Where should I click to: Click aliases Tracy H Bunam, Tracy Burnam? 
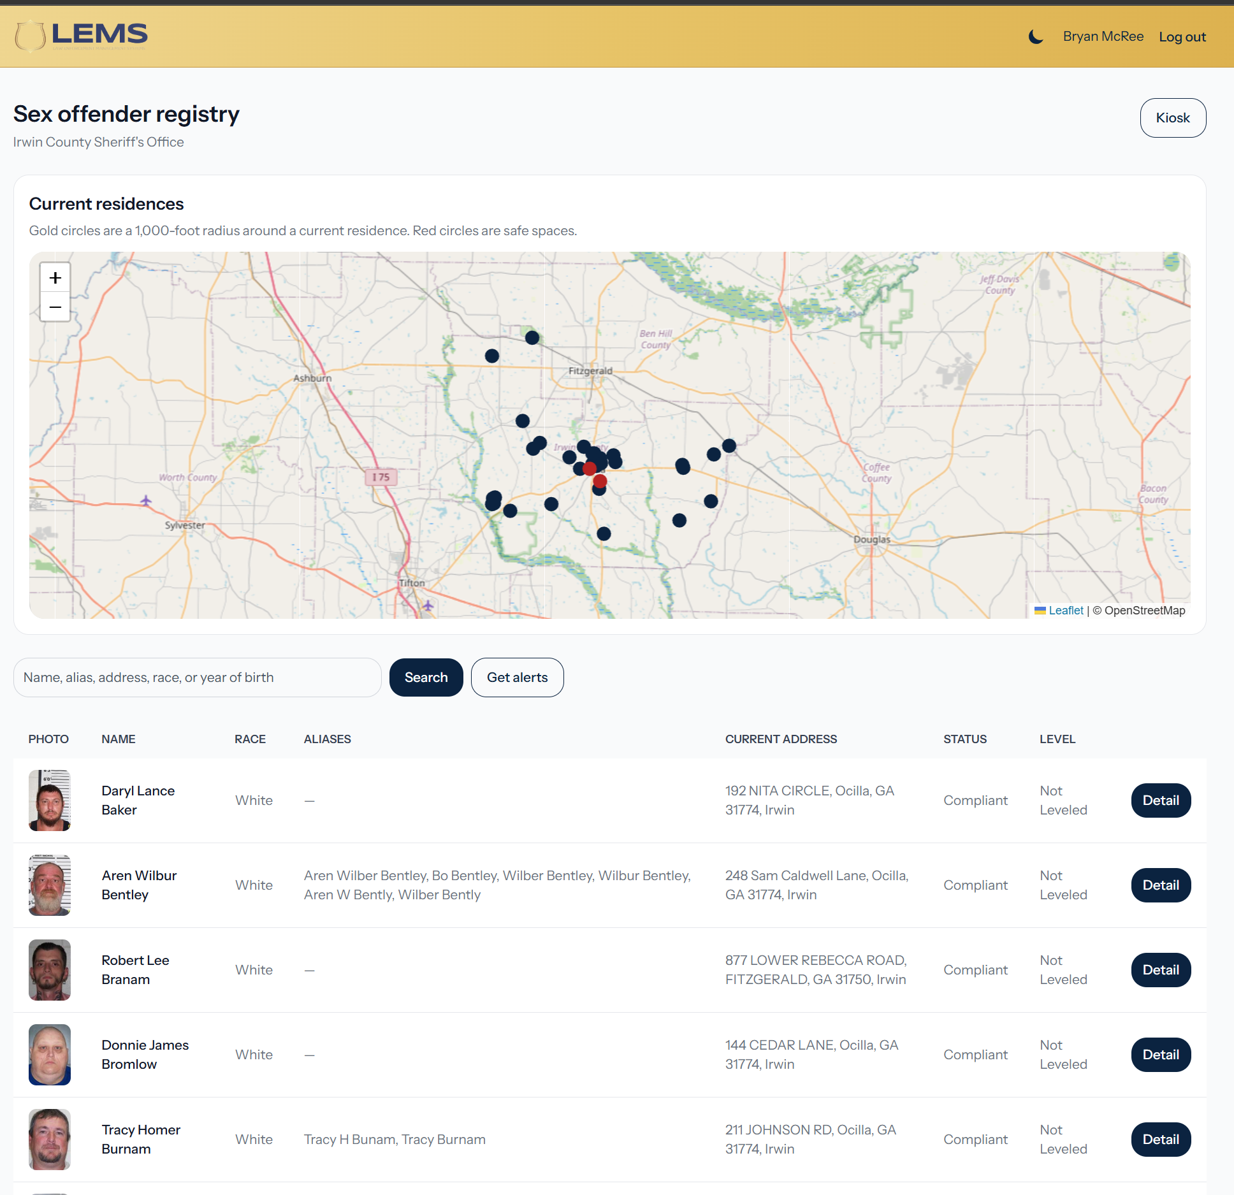pyautogui.click(x=395, y=1140)
